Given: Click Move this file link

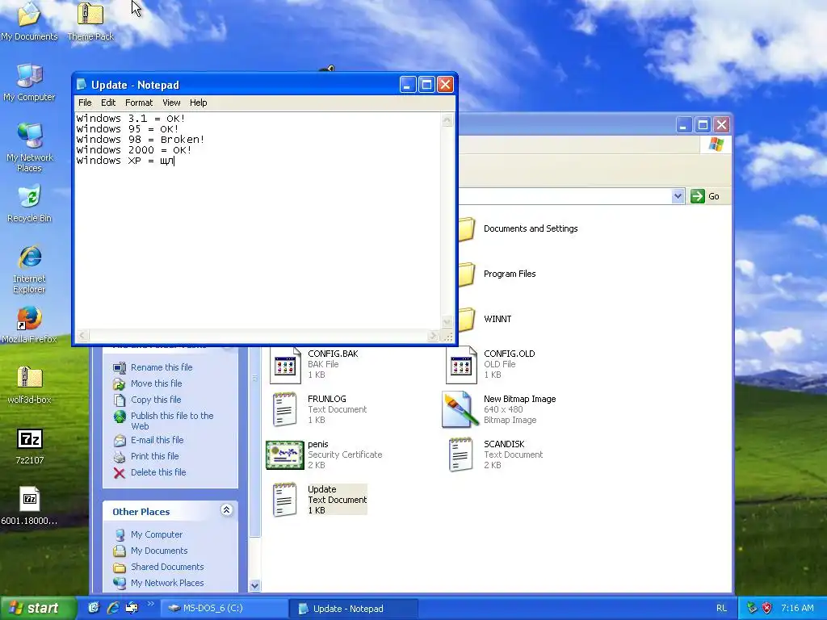Looking at the screenshot, I should pos(156,383).
